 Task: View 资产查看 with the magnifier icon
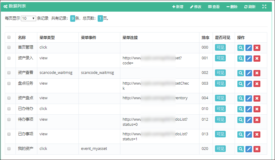click(x=241, y=73)
